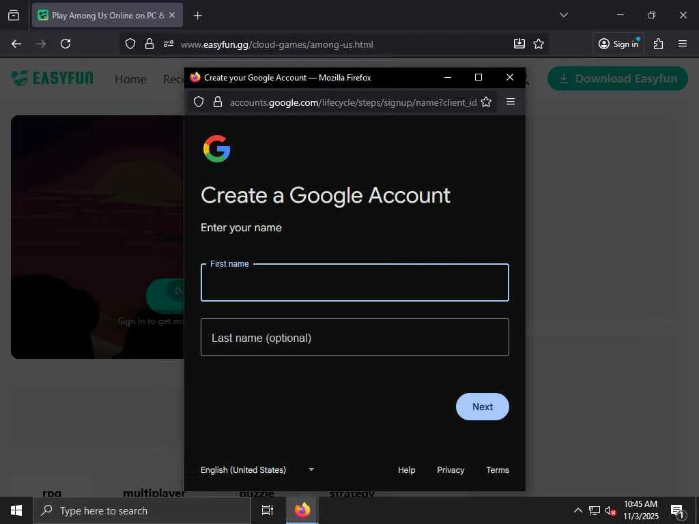Open the Terms link
699x524 pixels.
click(498, 469)
